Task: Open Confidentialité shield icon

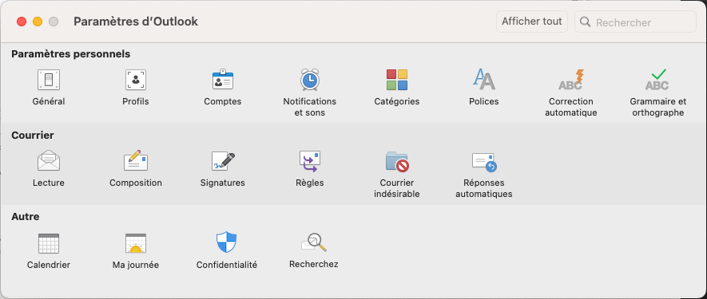Action: [x=226, y=243]
